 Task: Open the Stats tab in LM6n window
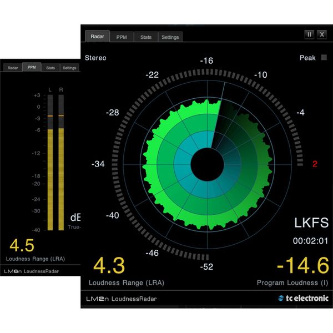pyautogui.click(x=51, y=68)
